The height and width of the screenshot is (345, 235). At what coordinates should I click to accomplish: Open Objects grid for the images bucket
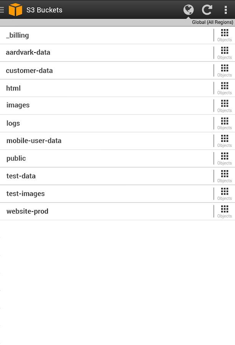(x=224, y=105)
